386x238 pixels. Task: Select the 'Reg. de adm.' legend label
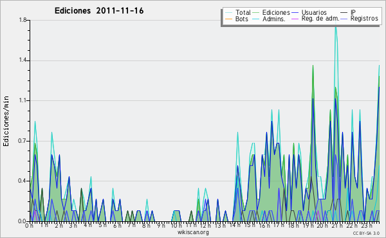320,19
